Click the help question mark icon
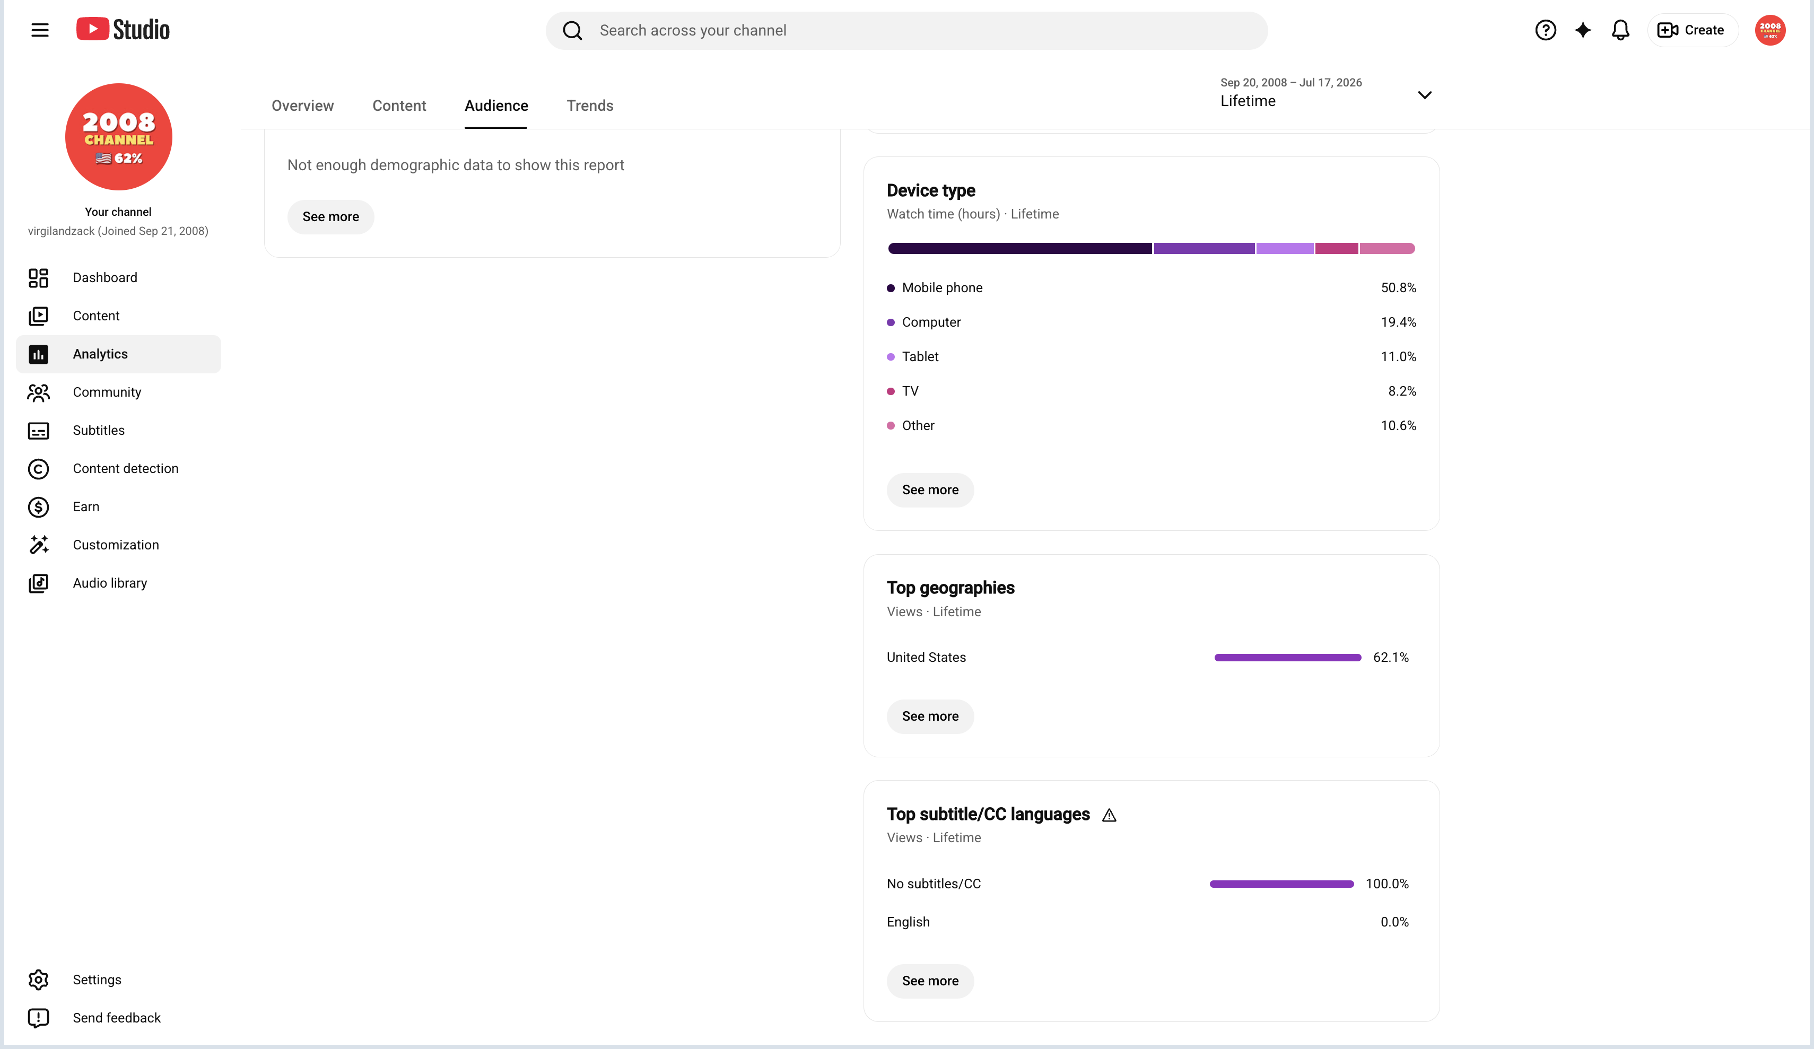The width and height of the screenshot is (1814, 1049). pyautogui.click(x=1545, y=30)
